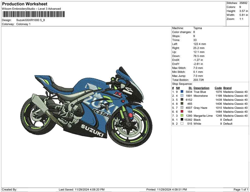Click 'Madeira Classic 40' in the True Blue row
This screenshot has width=250, height=192.
pyautogui.click(x=235, y=92)
